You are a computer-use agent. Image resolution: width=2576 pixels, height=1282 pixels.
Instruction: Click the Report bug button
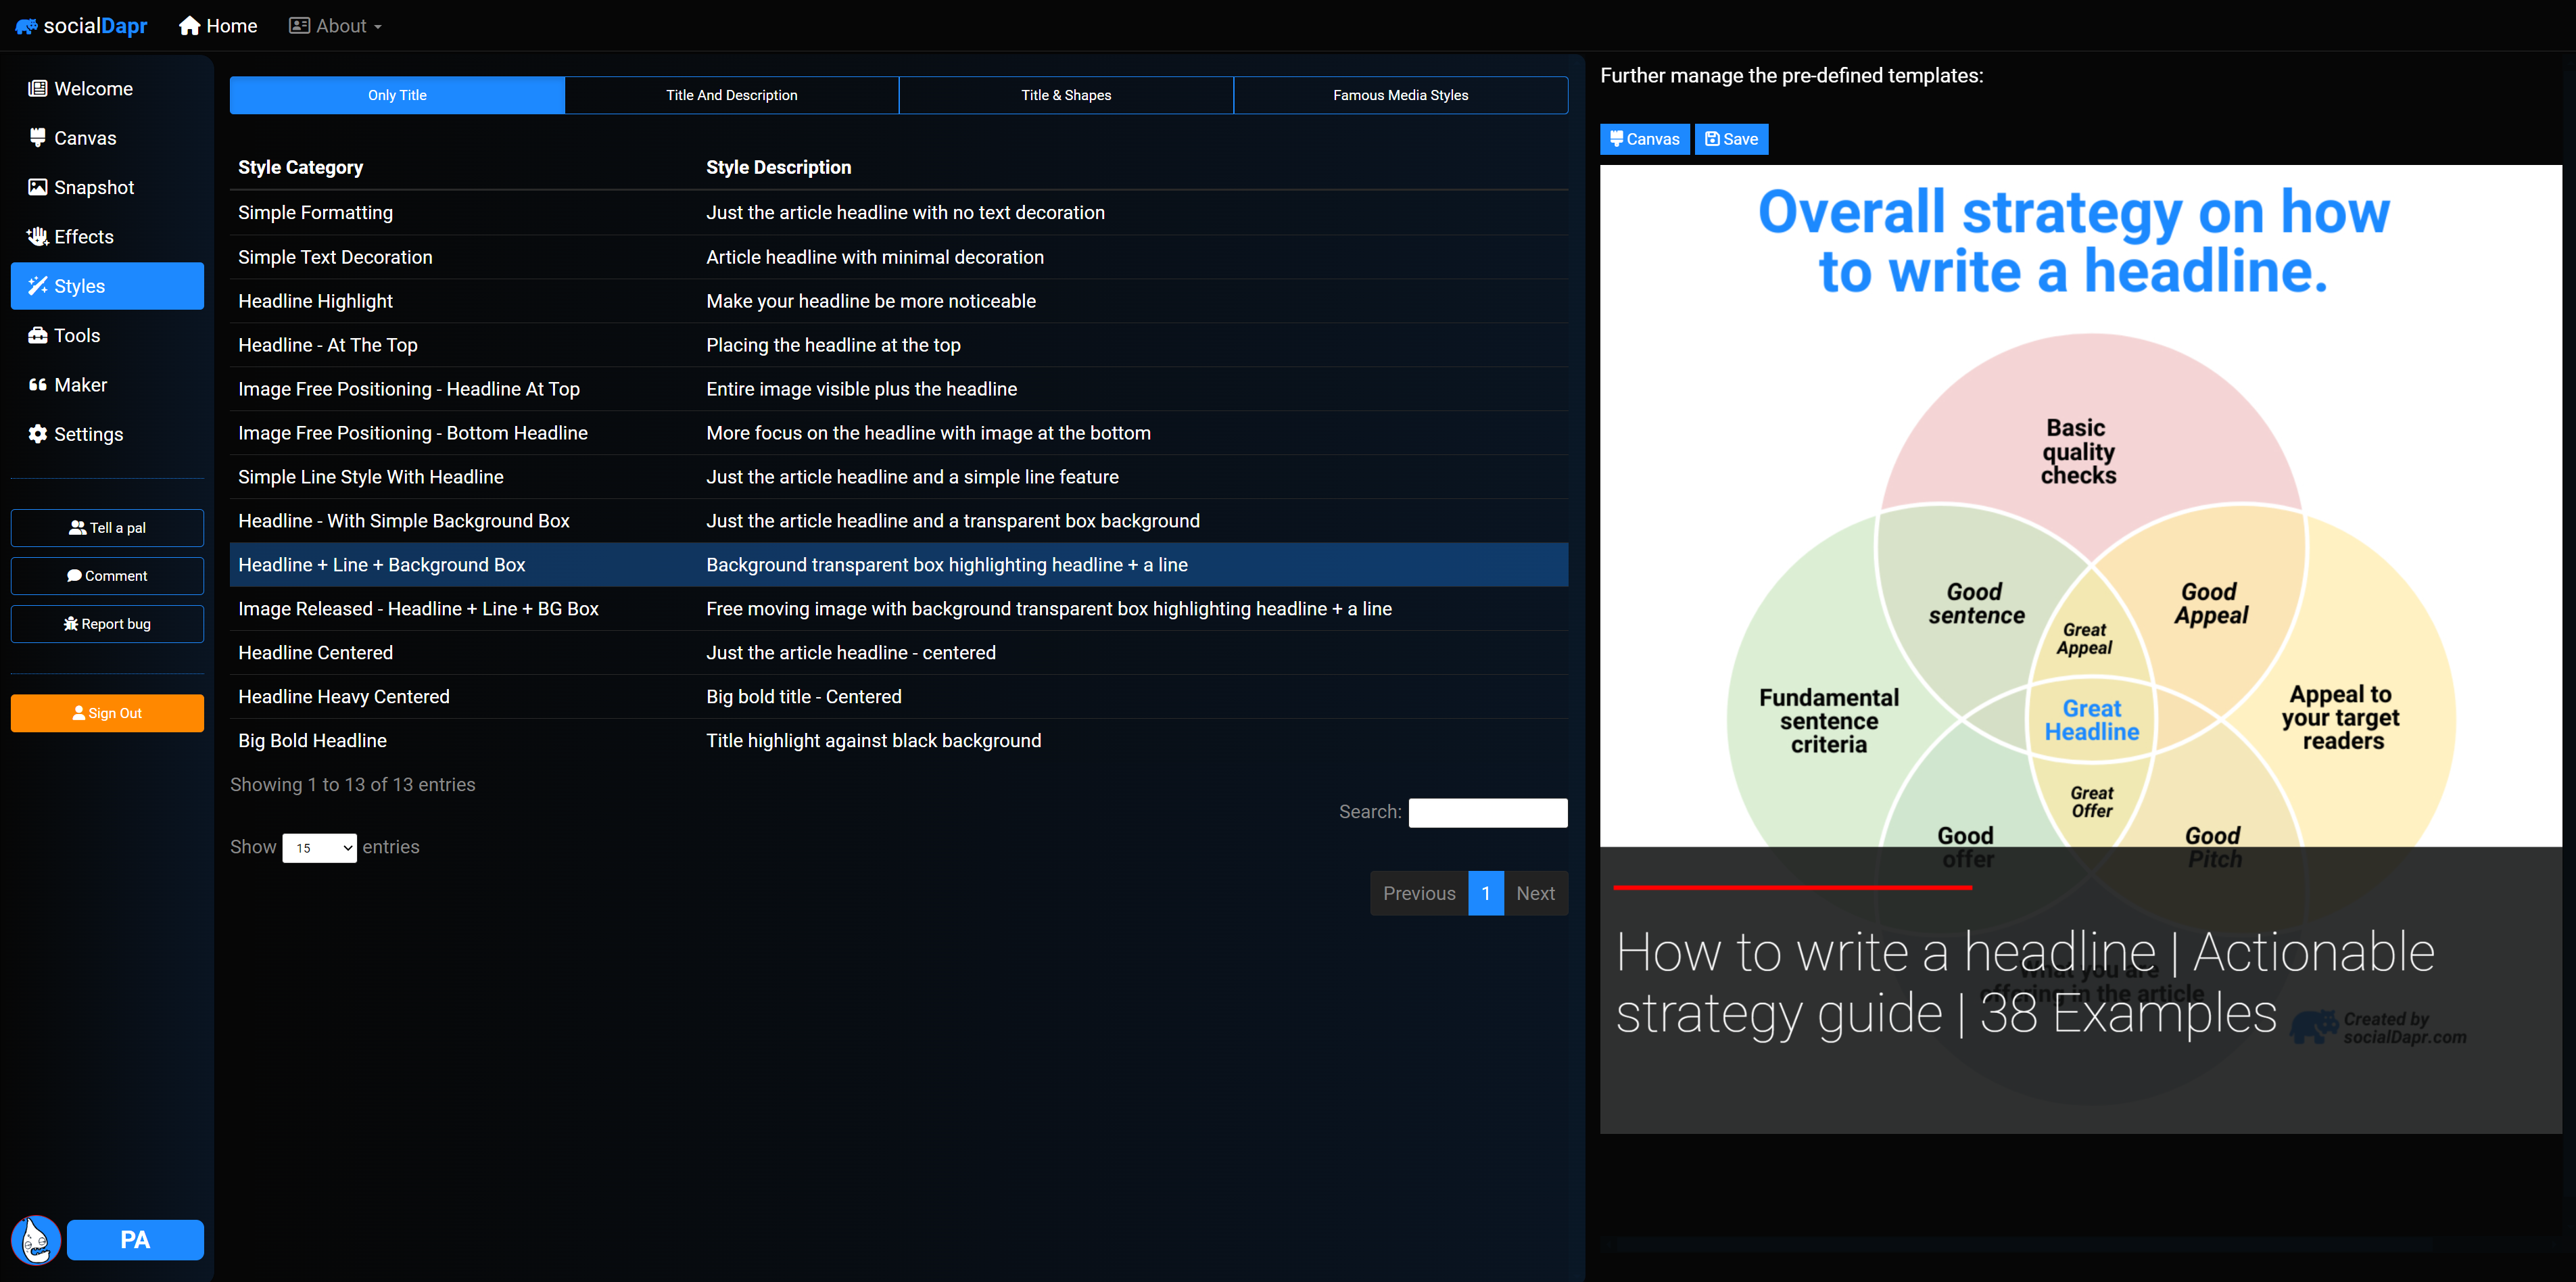point(107,624)
